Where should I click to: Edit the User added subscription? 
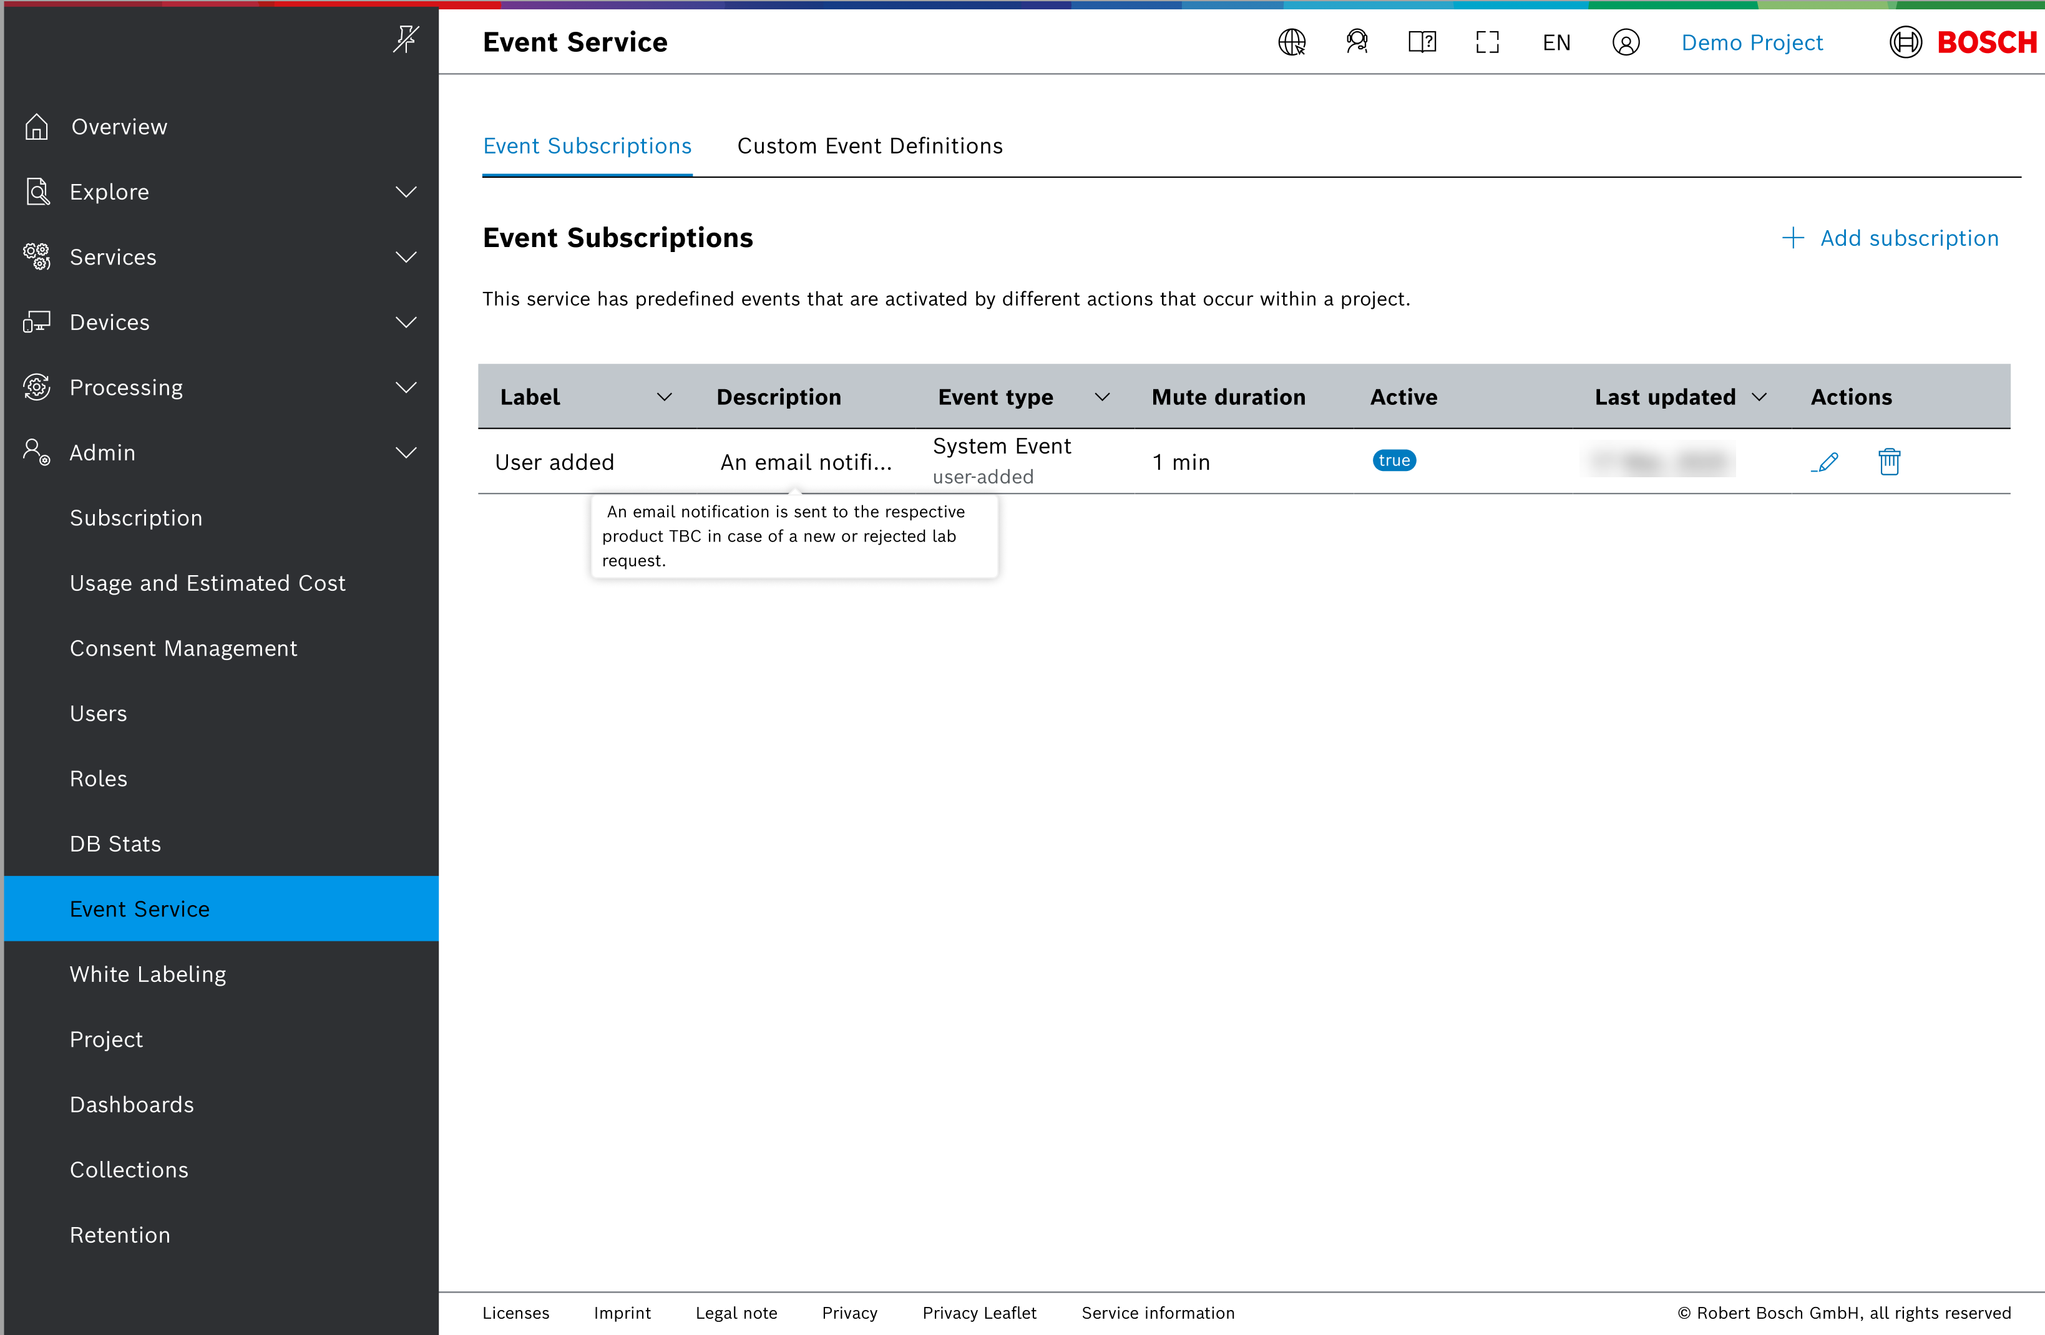pyautogui.click(x=1825, y=462)
